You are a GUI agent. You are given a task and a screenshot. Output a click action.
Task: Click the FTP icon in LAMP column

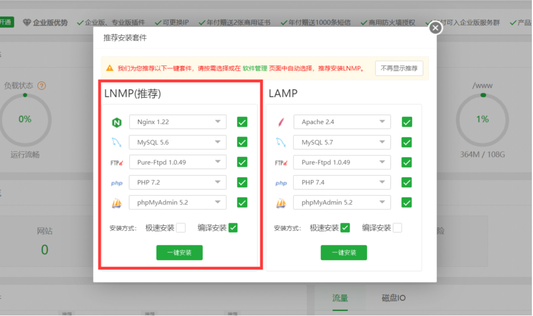coord(281,163)
